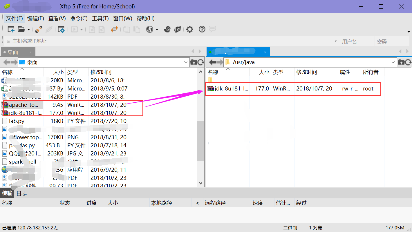Sort remote files by 大小 column

260,72
